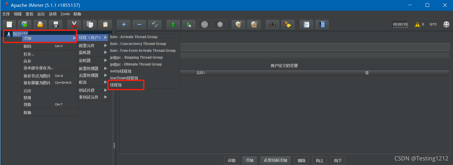Click the Toggle enable/disable icon
The width and height of the screenshot is (453, 165).
coord(155,24)
